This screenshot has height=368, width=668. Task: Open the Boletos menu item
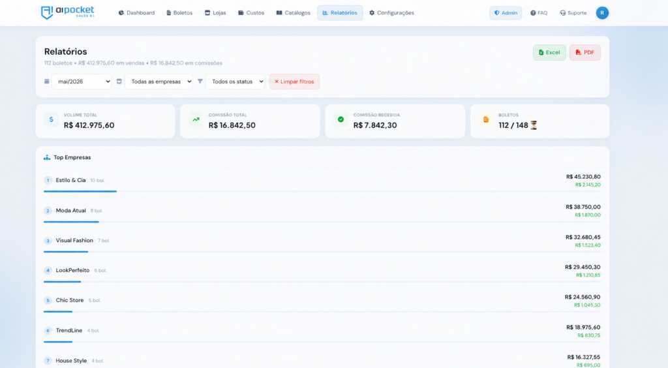click(x=179, y=13)
